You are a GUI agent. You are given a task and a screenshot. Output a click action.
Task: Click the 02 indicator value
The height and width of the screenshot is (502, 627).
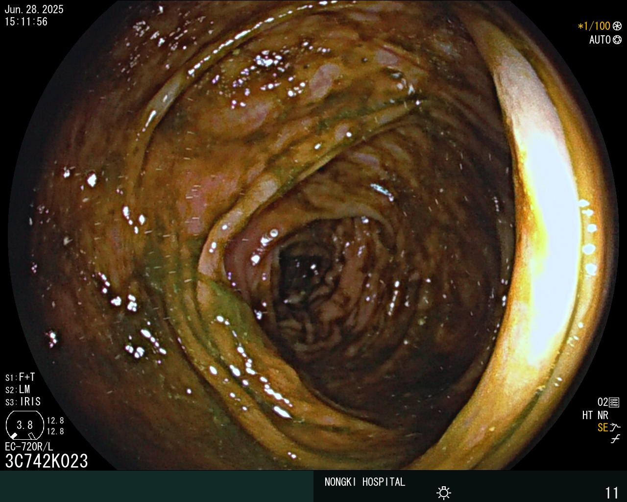pyautogui.click(x=603, y=402)
